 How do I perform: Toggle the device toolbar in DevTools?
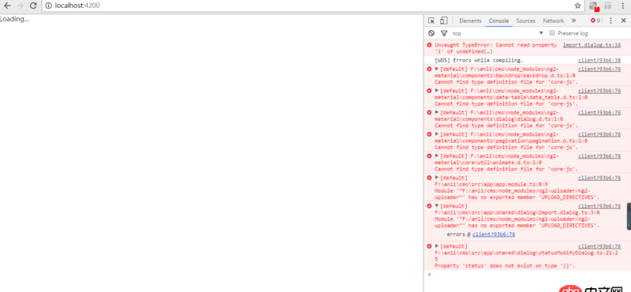click(x=443, y=21)
